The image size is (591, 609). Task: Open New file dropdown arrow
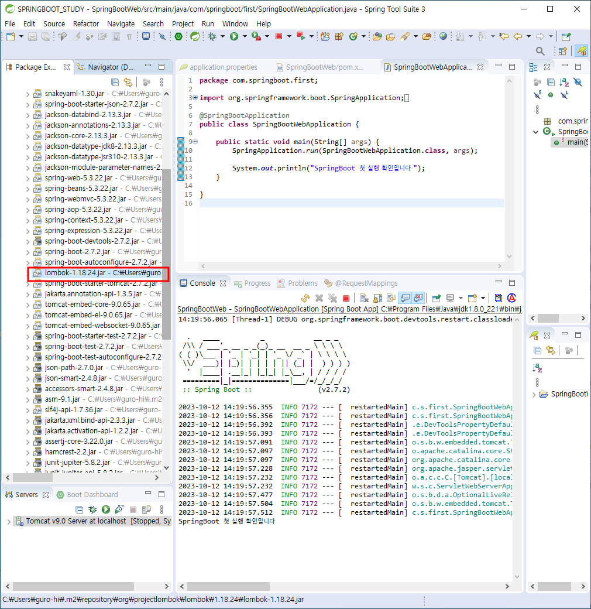pos(21,36)
